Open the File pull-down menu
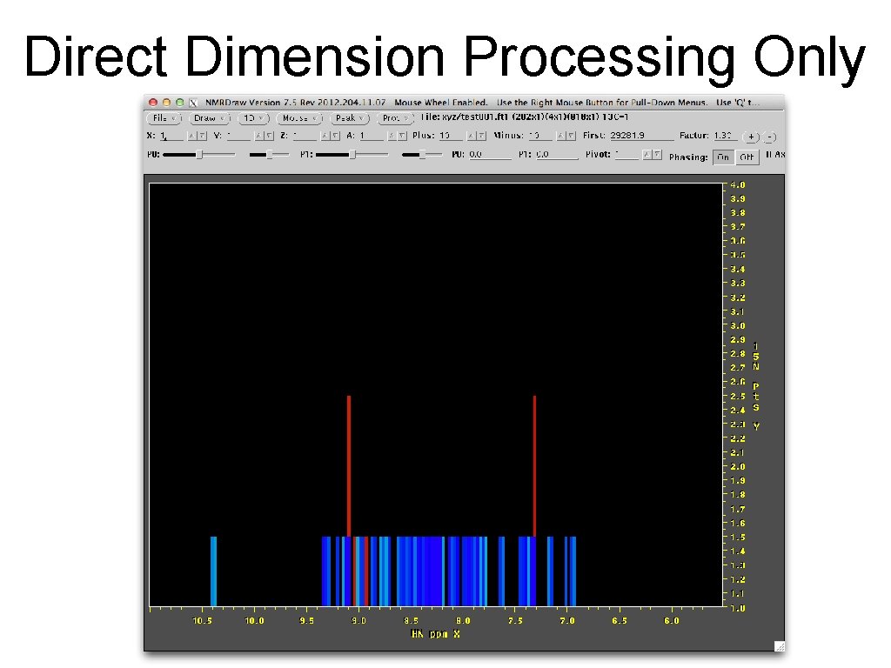This screenshot has width=891, height=668. [163, 118]
